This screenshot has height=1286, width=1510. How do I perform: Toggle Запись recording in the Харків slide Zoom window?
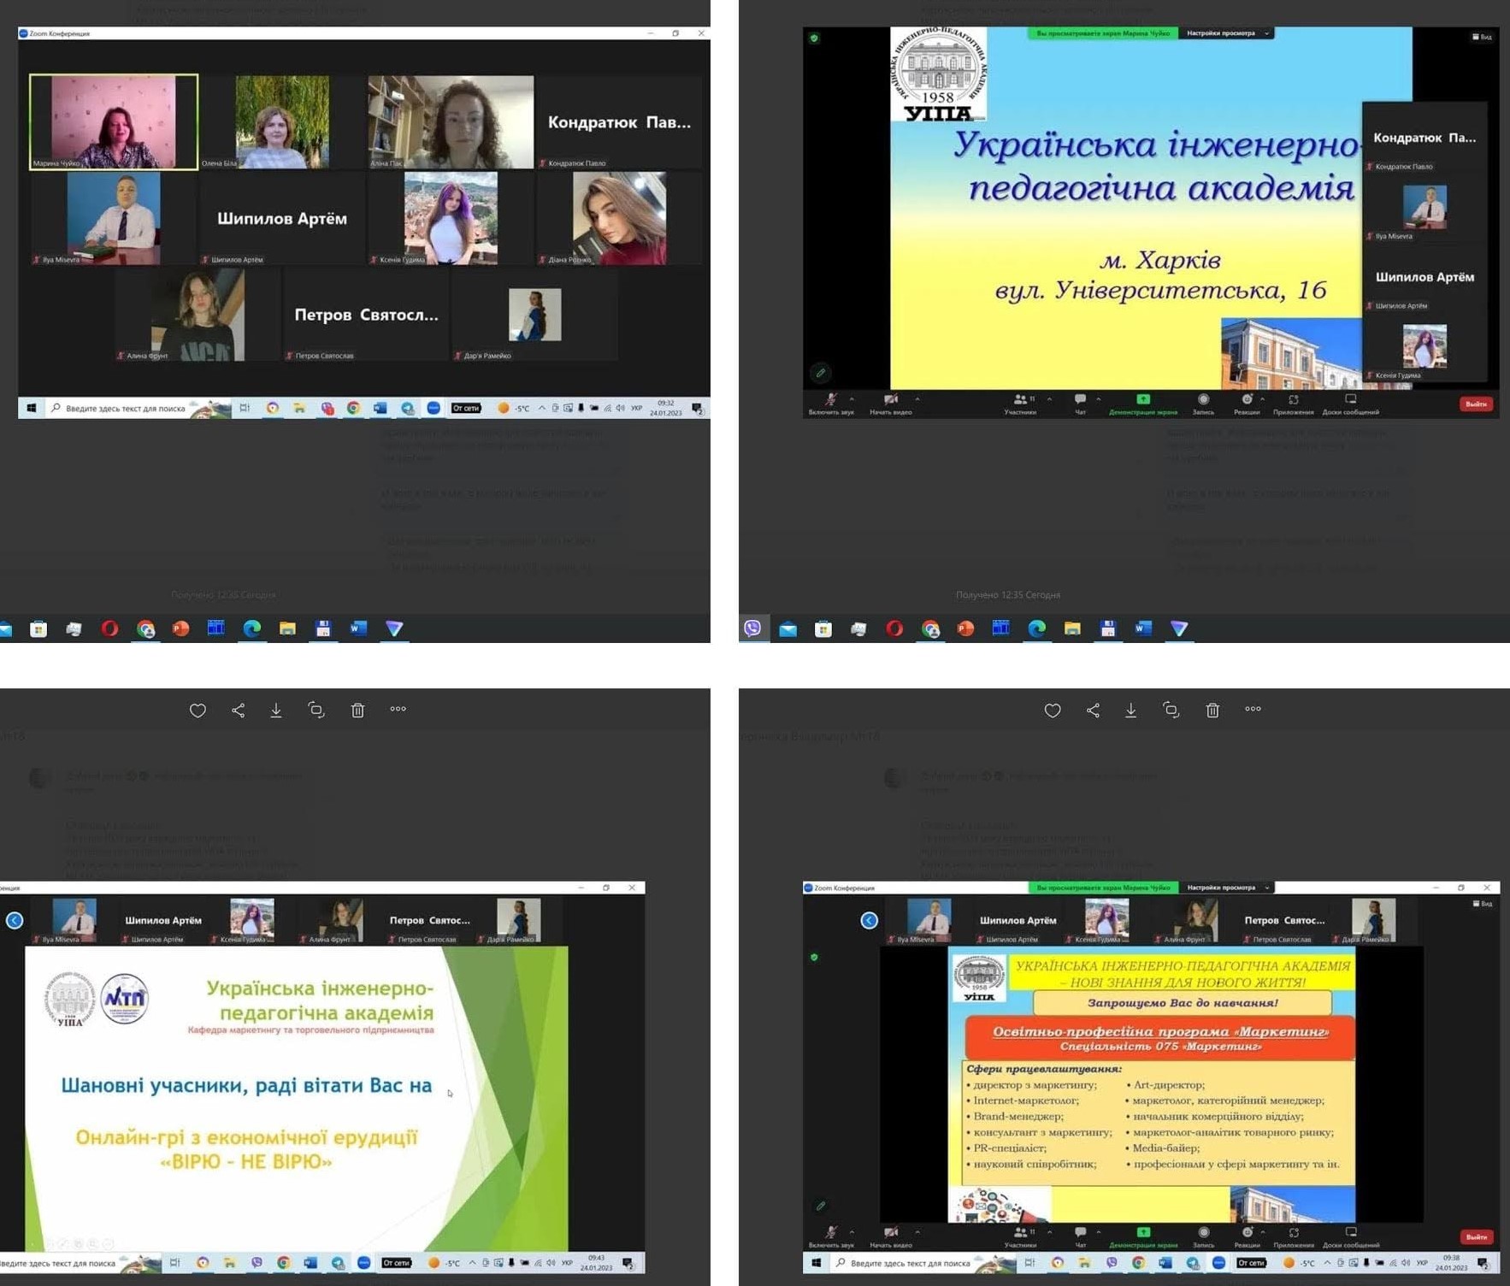point(1203,404)
